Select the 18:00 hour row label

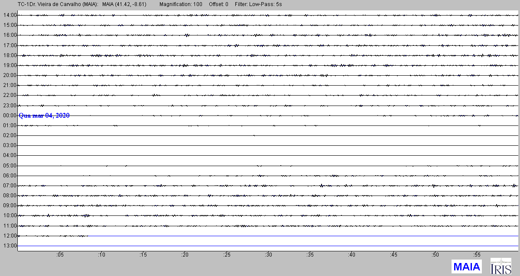click(10, 55)
